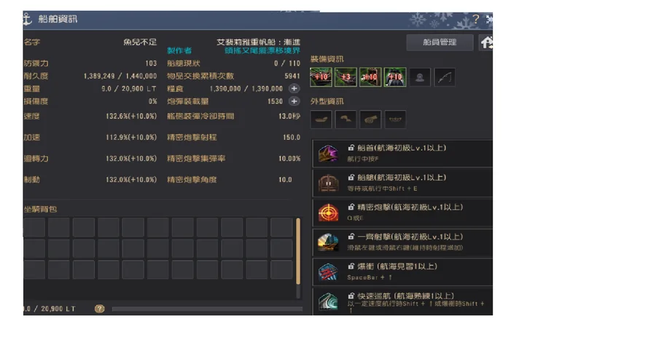Screen dimensions: 656x351
Task: Click plus button next to 炮彈裝載量
Action: point(294,101)
